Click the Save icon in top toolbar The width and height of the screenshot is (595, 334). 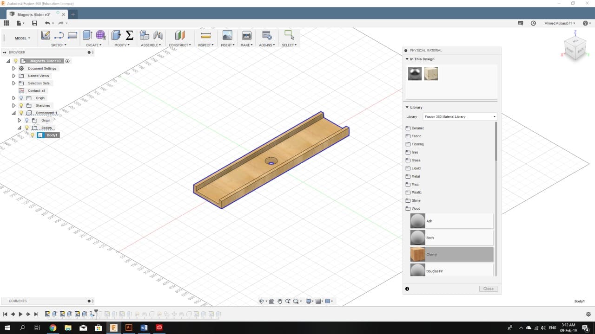click(x=34, y=23)
